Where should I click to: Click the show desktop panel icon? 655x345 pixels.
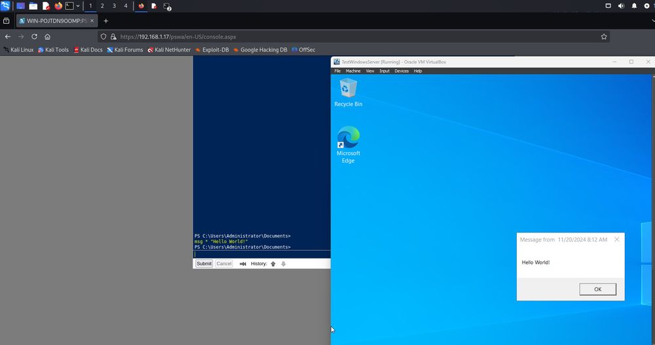pyautogui.click(x=20, y=7)
